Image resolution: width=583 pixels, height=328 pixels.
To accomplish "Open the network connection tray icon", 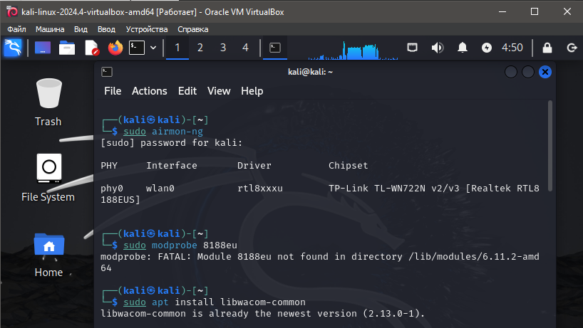I will [x=413, y=48].
